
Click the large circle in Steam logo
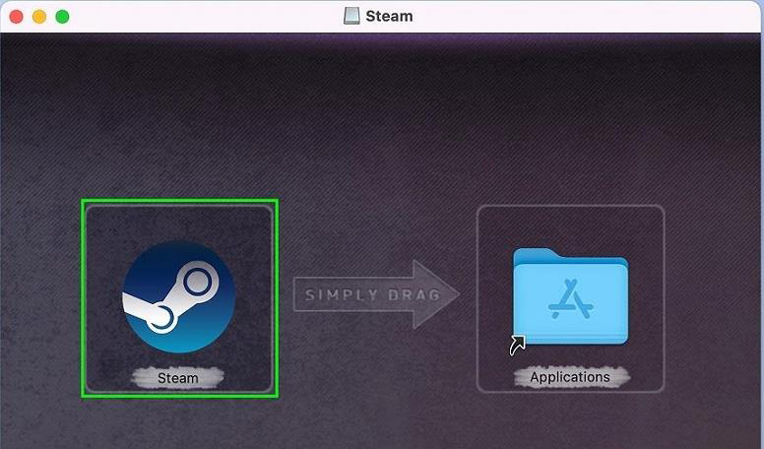(x=198, y=284)
